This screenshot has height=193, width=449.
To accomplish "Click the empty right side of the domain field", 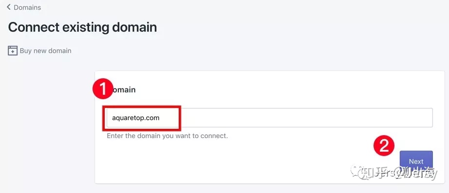I will point(306,118).
